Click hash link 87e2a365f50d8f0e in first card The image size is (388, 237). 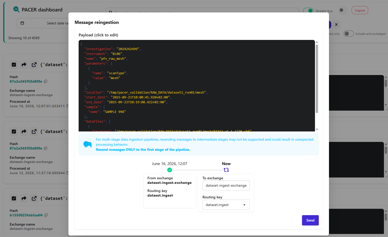click(x=26, y=81)
